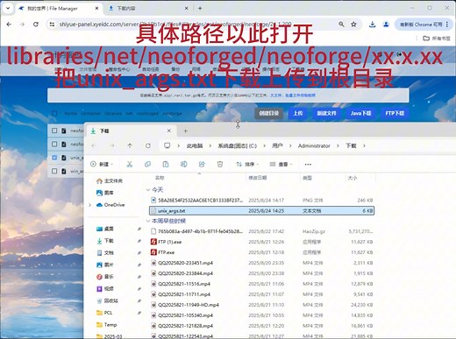This screenshot has width=456, height=339.
Task: Collapse the 今天 group
Action: (148, 190)
